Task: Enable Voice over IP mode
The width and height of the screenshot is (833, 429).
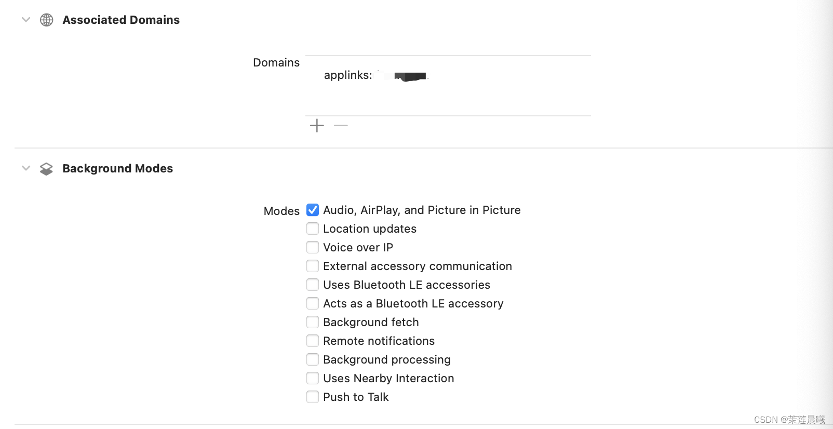Action: (x=312, y=247)
